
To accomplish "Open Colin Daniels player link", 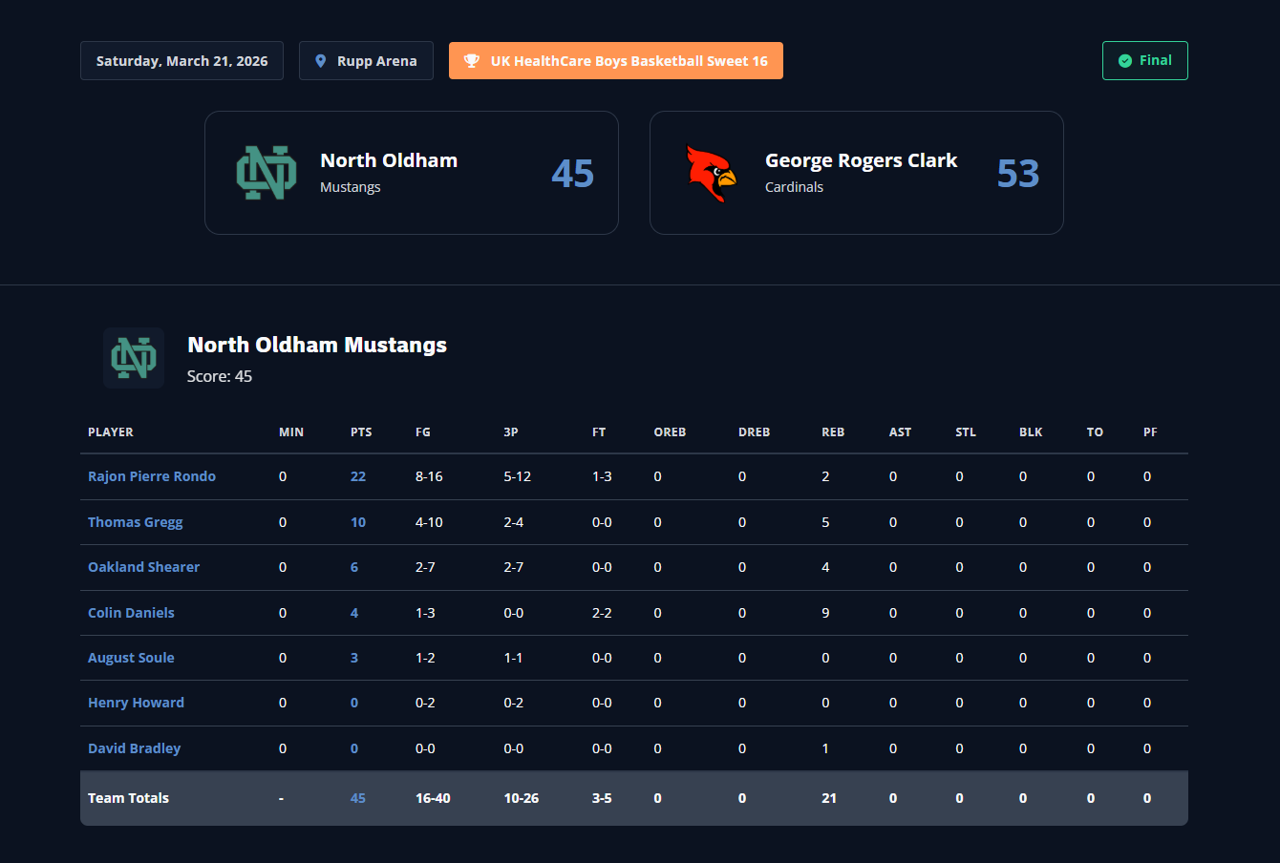I will (131, 613).
